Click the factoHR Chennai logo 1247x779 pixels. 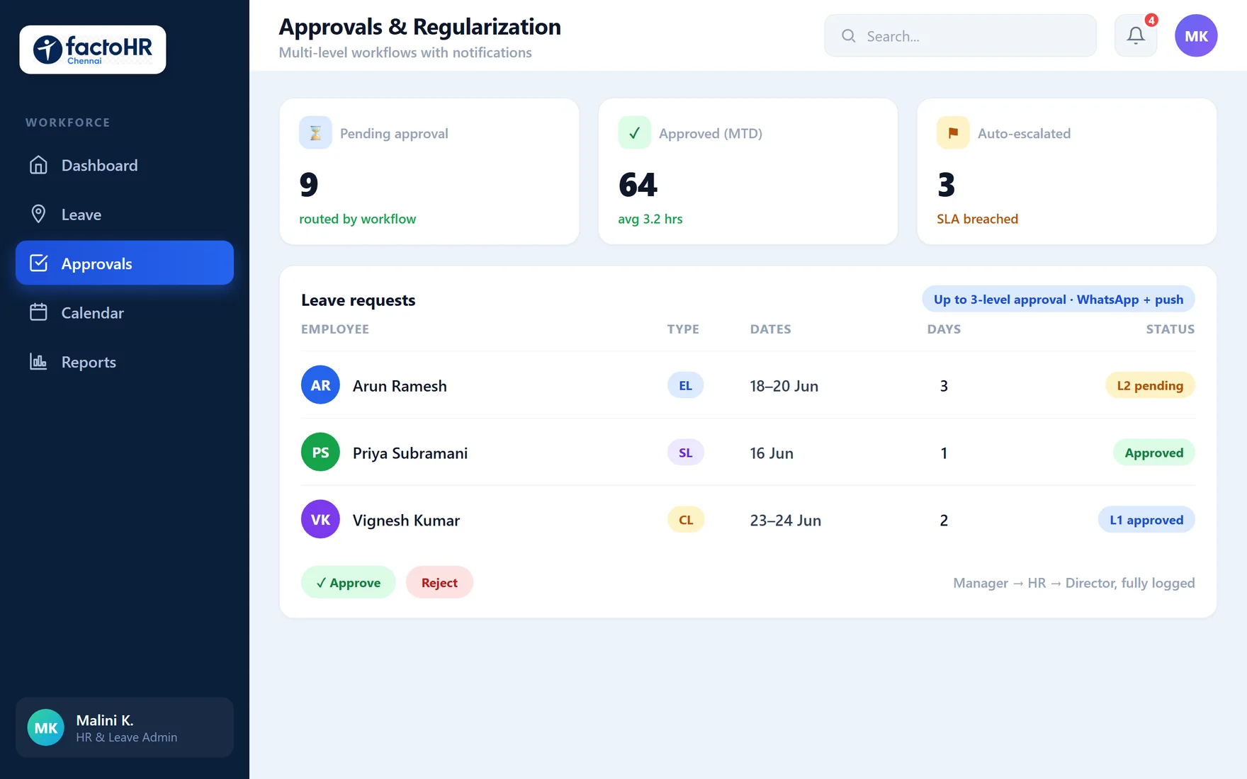tap(93, 50)
